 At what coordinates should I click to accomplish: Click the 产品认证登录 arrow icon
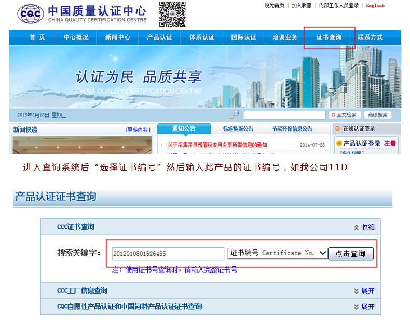[338, 143]
